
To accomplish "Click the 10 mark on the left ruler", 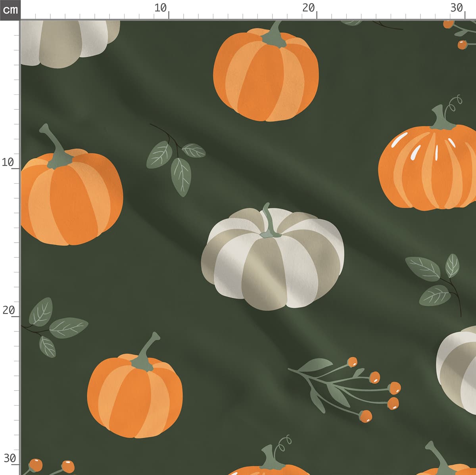I will (8, 162).
